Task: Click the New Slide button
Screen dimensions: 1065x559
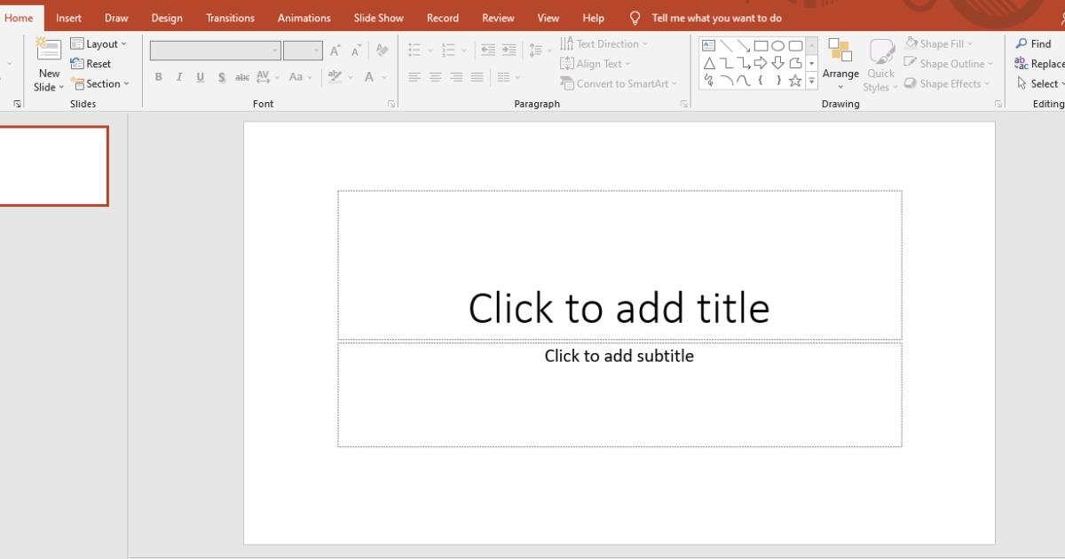Action: [48, 62]
